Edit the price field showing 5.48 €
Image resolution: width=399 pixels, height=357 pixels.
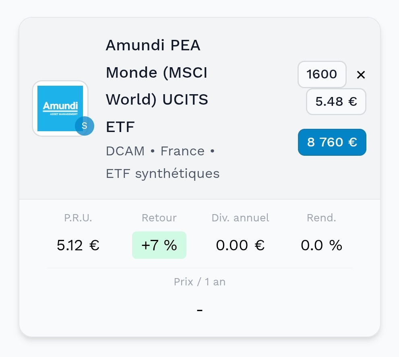click(336, 102)
